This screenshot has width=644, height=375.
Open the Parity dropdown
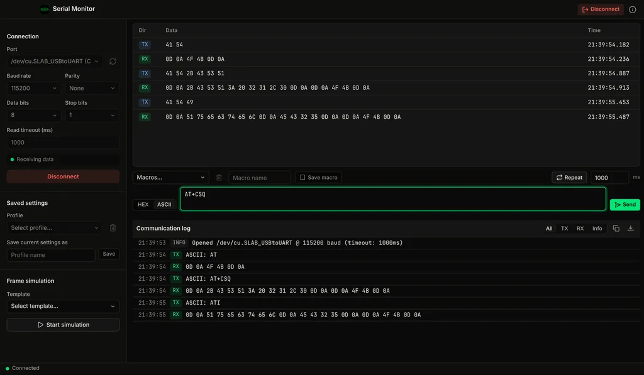pos(92,88)
